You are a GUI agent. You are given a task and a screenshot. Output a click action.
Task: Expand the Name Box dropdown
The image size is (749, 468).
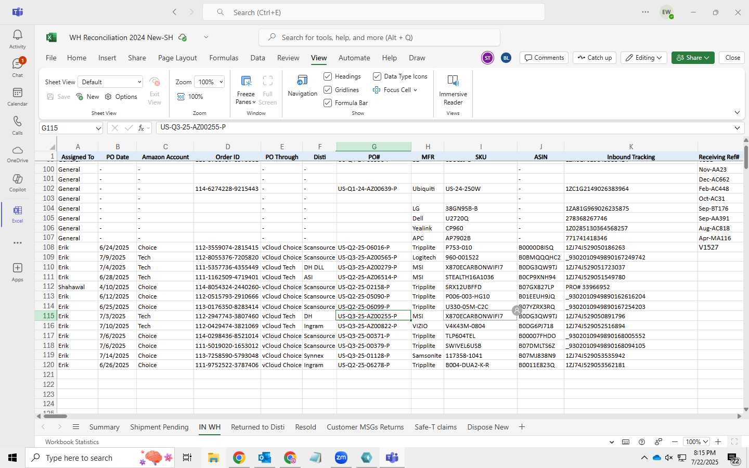pyautogui.click(x=98, y=128)
